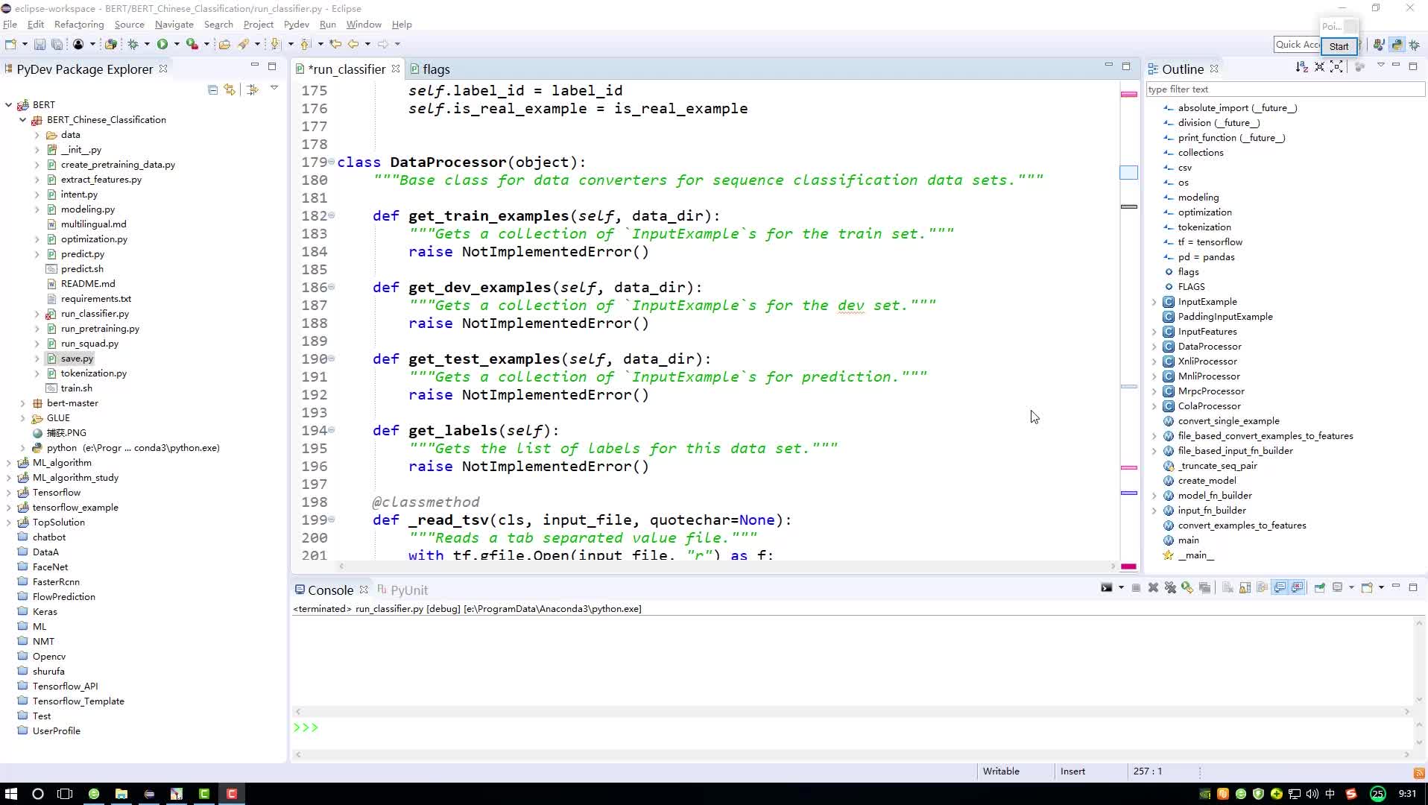
Task: Click Collapse All in Package Explorer
Action: 212,89
